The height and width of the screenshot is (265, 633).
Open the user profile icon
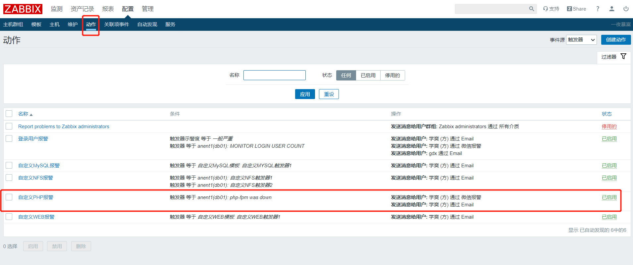point(612,9)
